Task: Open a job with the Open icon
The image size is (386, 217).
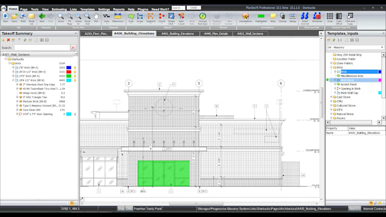Action: [14, 16]
